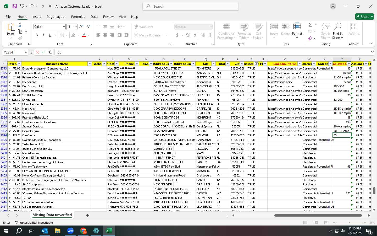Click Accessibility: Investigate in status bar
This screenshot has width=377, height=236.
[x=34, y=223]
